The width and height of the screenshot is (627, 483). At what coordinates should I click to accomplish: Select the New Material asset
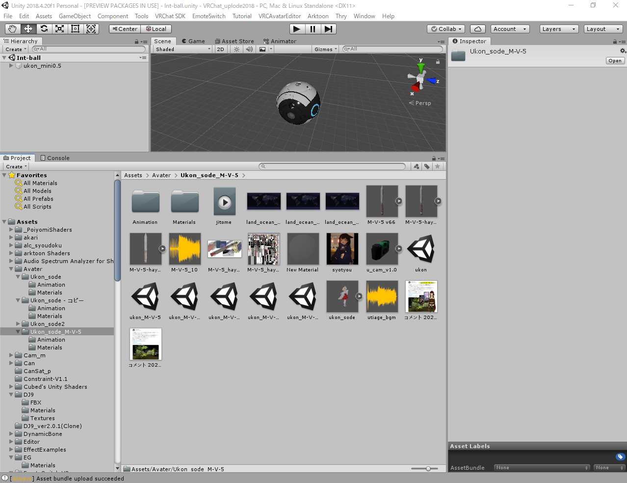point(303,253)
